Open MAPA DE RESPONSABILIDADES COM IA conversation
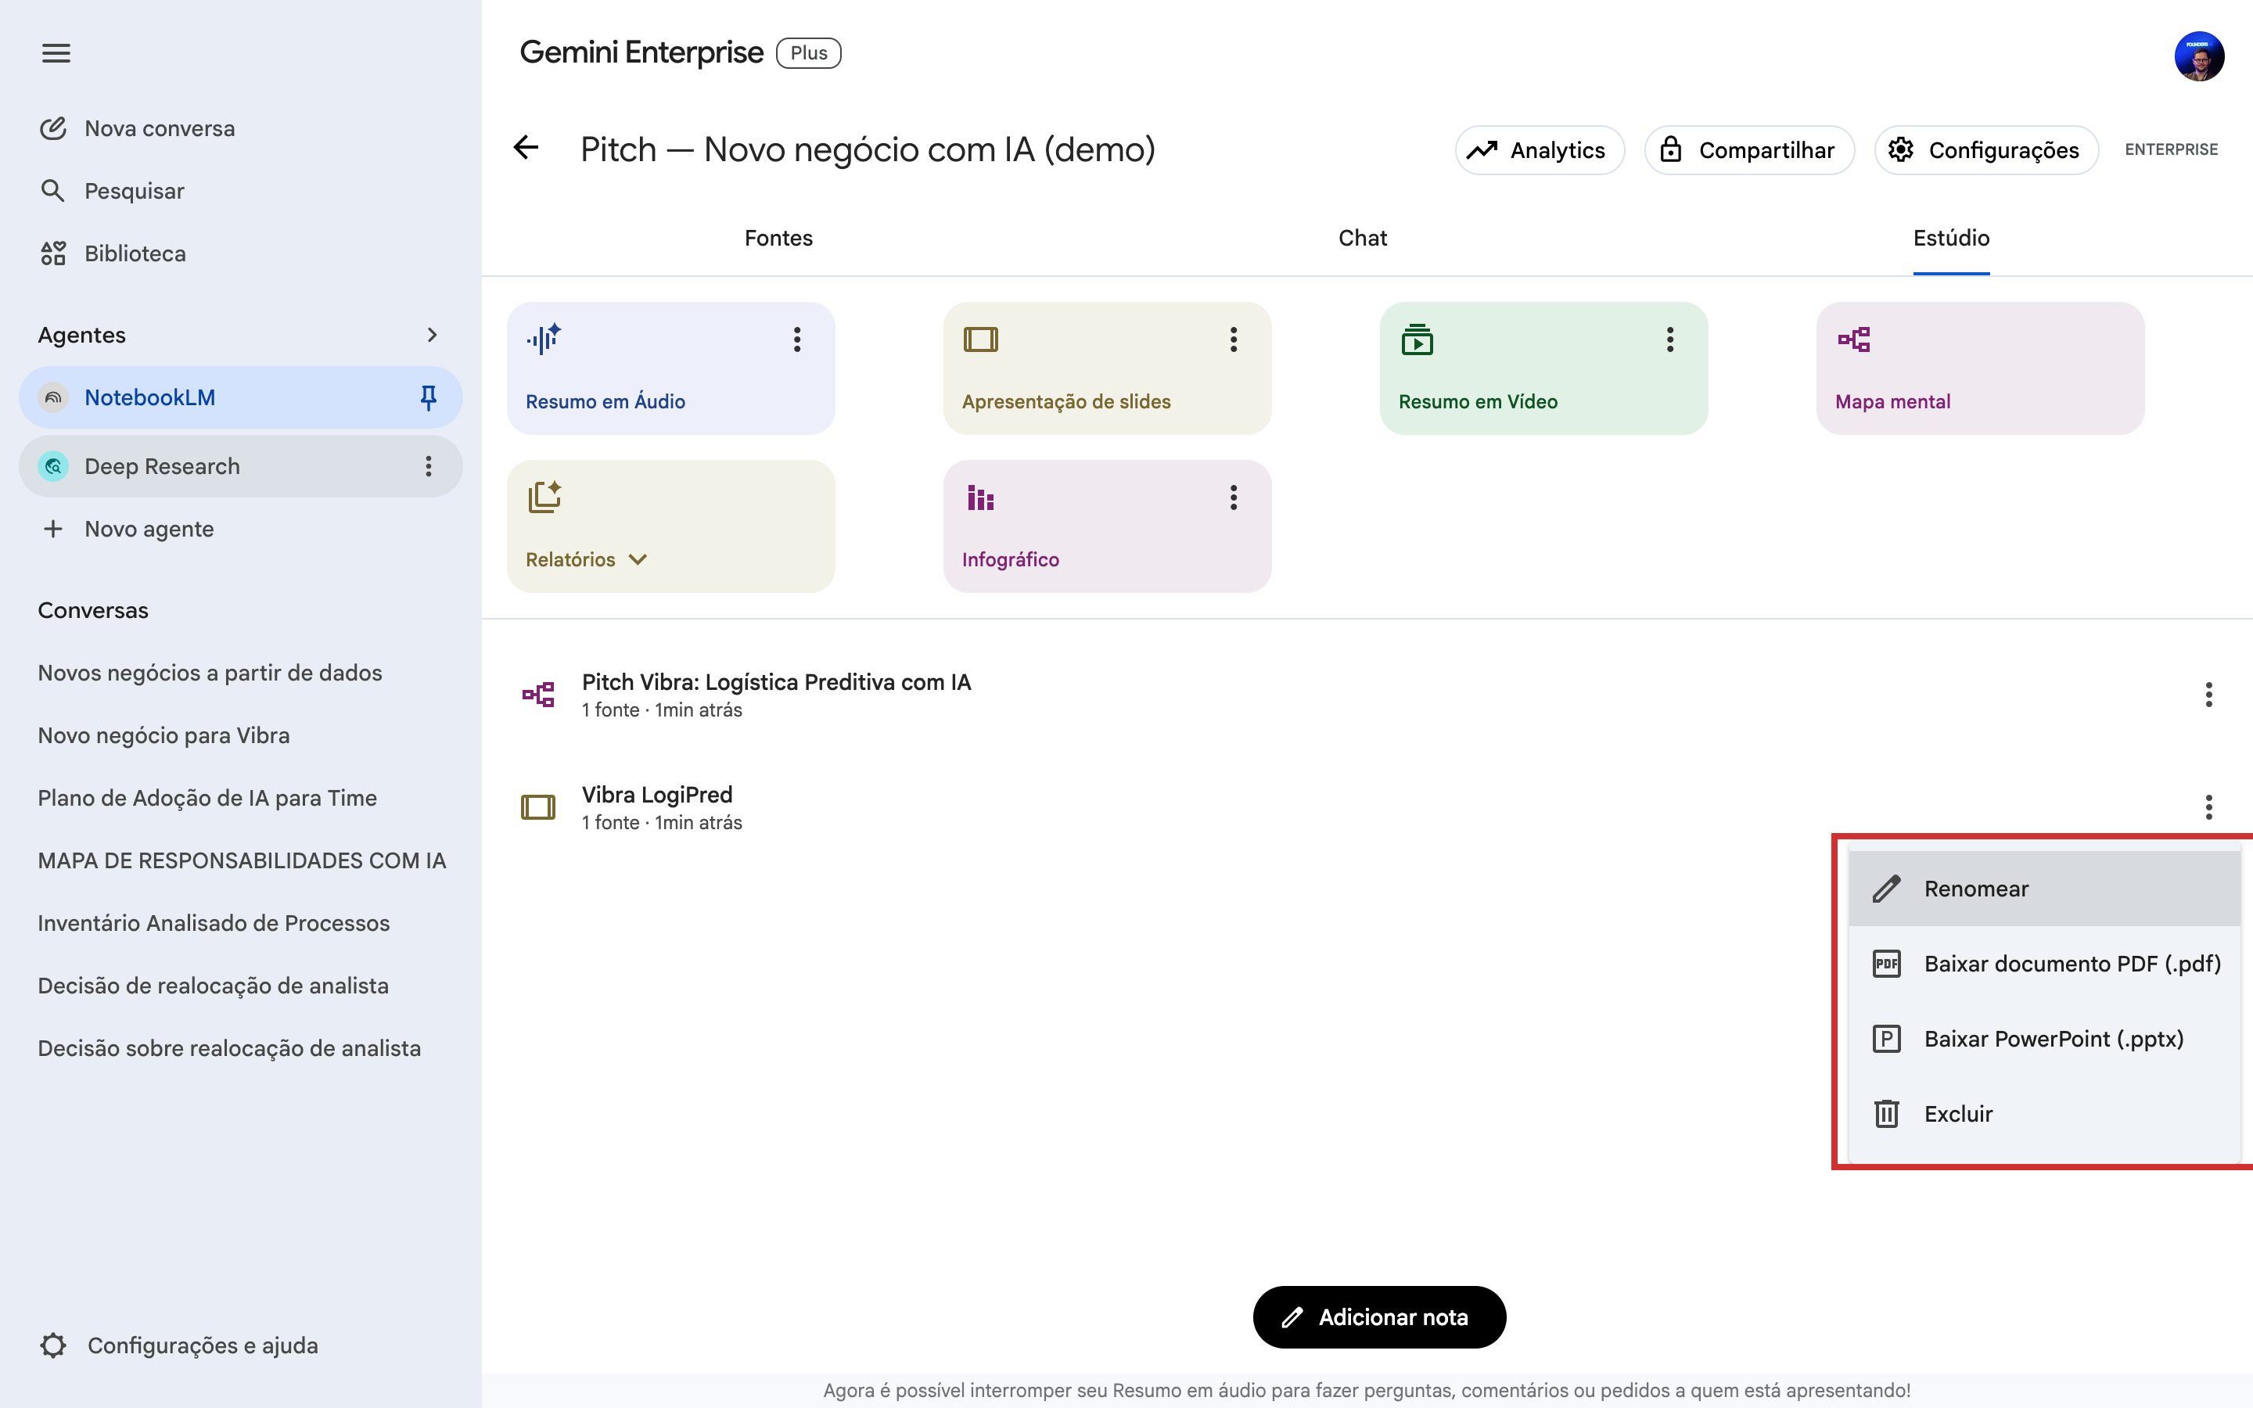The width and height of the screenshot is (2253, 1408). (x=242, y=860)
